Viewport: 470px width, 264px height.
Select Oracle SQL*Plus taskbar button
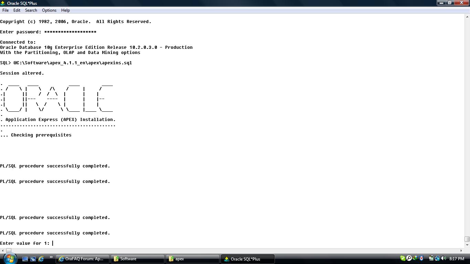pos(248,259)
